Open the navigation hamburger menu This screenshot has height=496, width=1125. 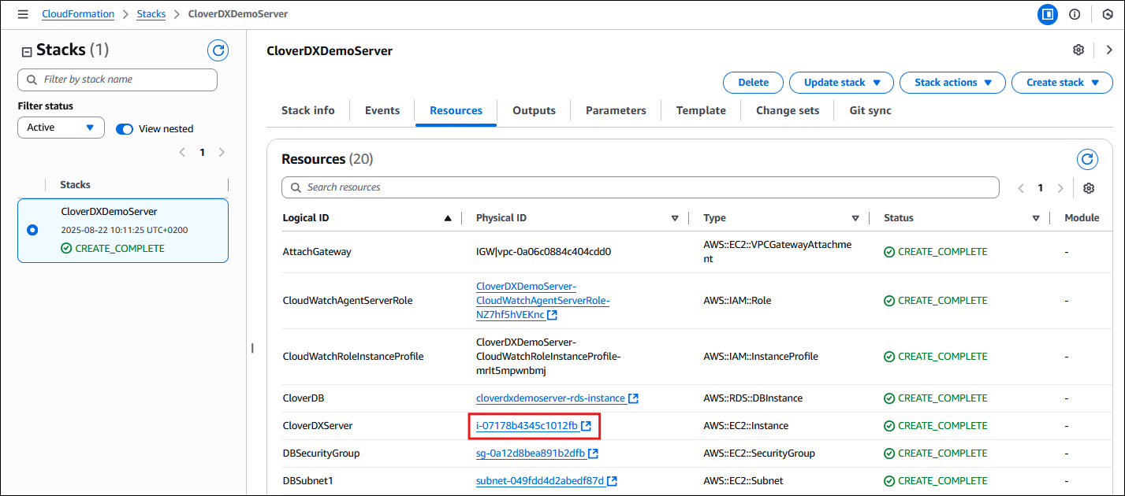coord(23,13)
